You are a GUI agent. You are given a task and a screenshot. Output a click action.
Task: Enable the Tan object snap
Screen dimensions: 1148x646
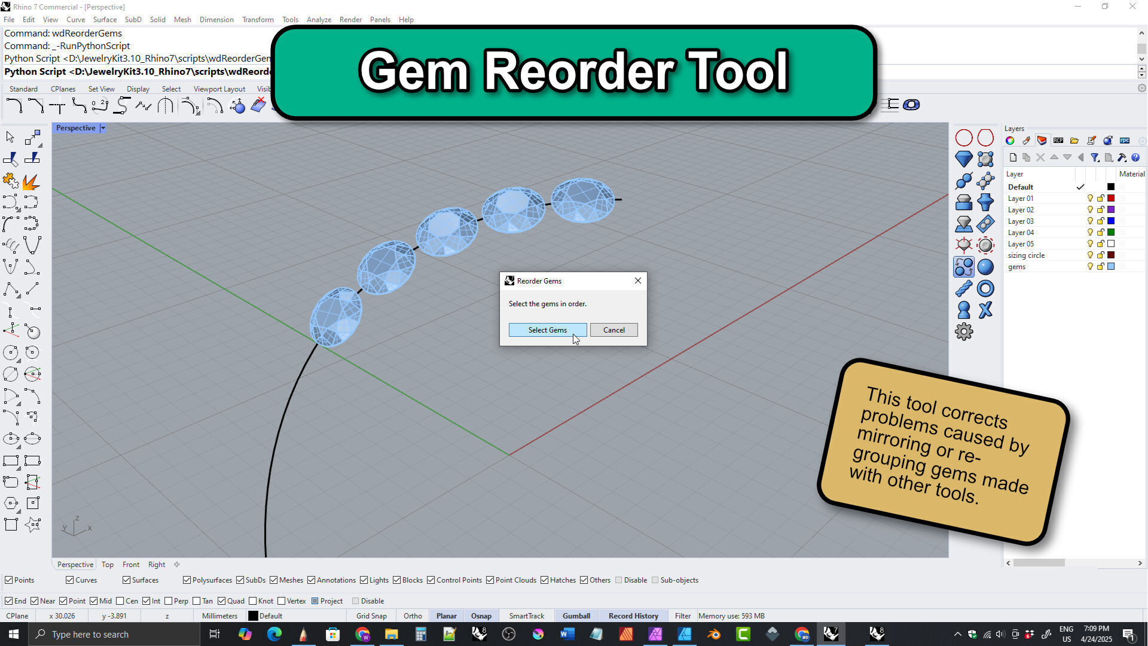pyautogui.click(x=196, y=601)
